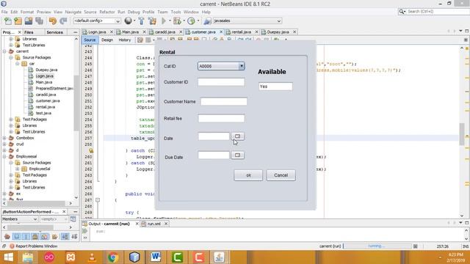Click the Search magnifier icon at top right
The width and height of the screenshot is (470, 264).
(402, 12)
